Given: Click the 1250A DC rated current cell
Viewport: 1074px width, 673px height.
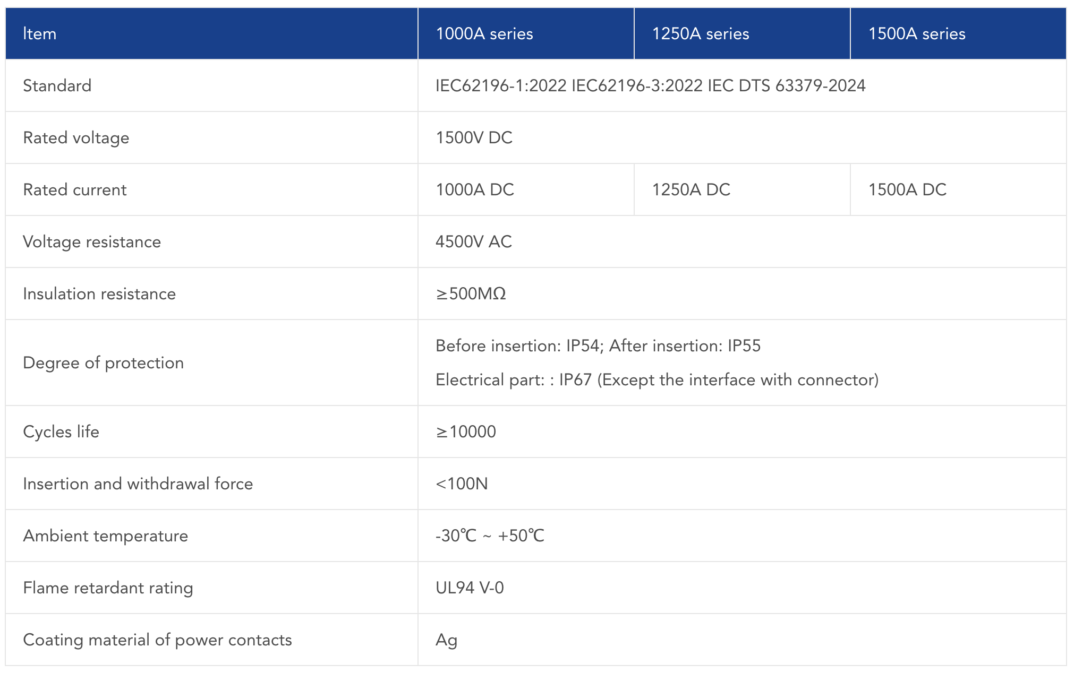Looking at the screenshot, I should click(x=691, y=189).
